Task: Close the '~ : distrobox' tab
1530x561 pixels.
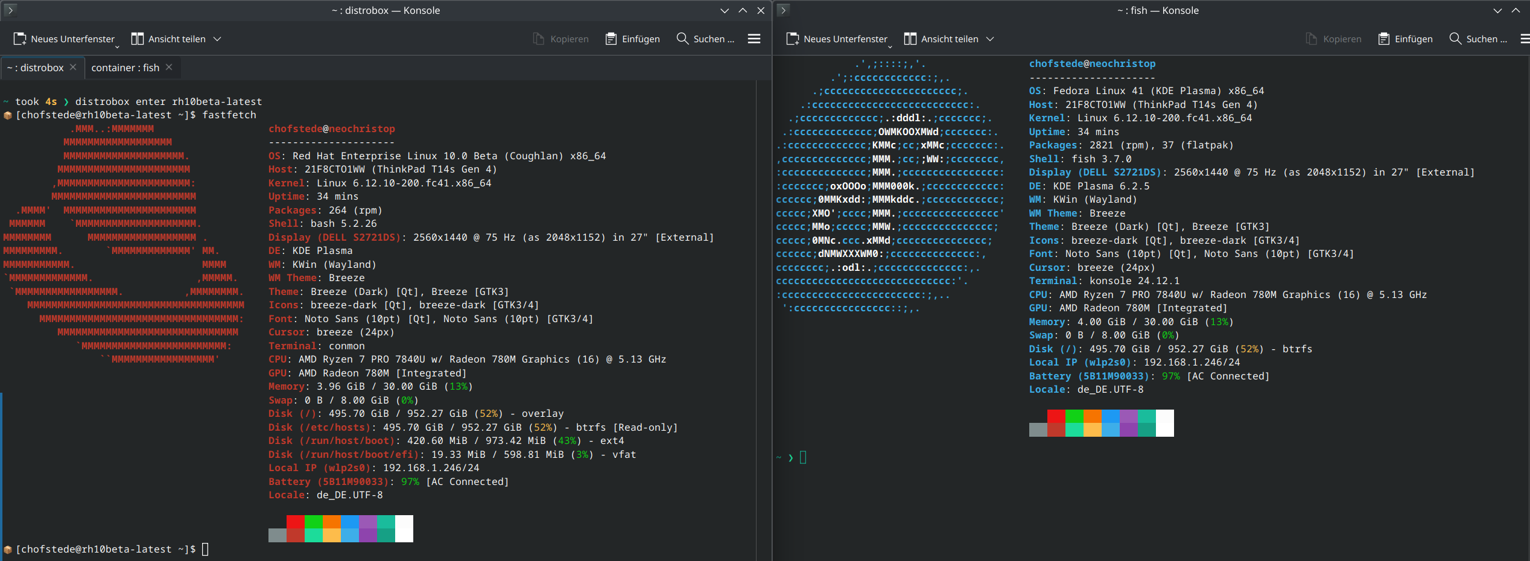Action: pyautogui.click(x=73, y=68)
